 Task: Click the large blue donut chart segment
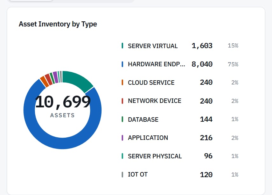pyautogui.click(x=62, y=143)
